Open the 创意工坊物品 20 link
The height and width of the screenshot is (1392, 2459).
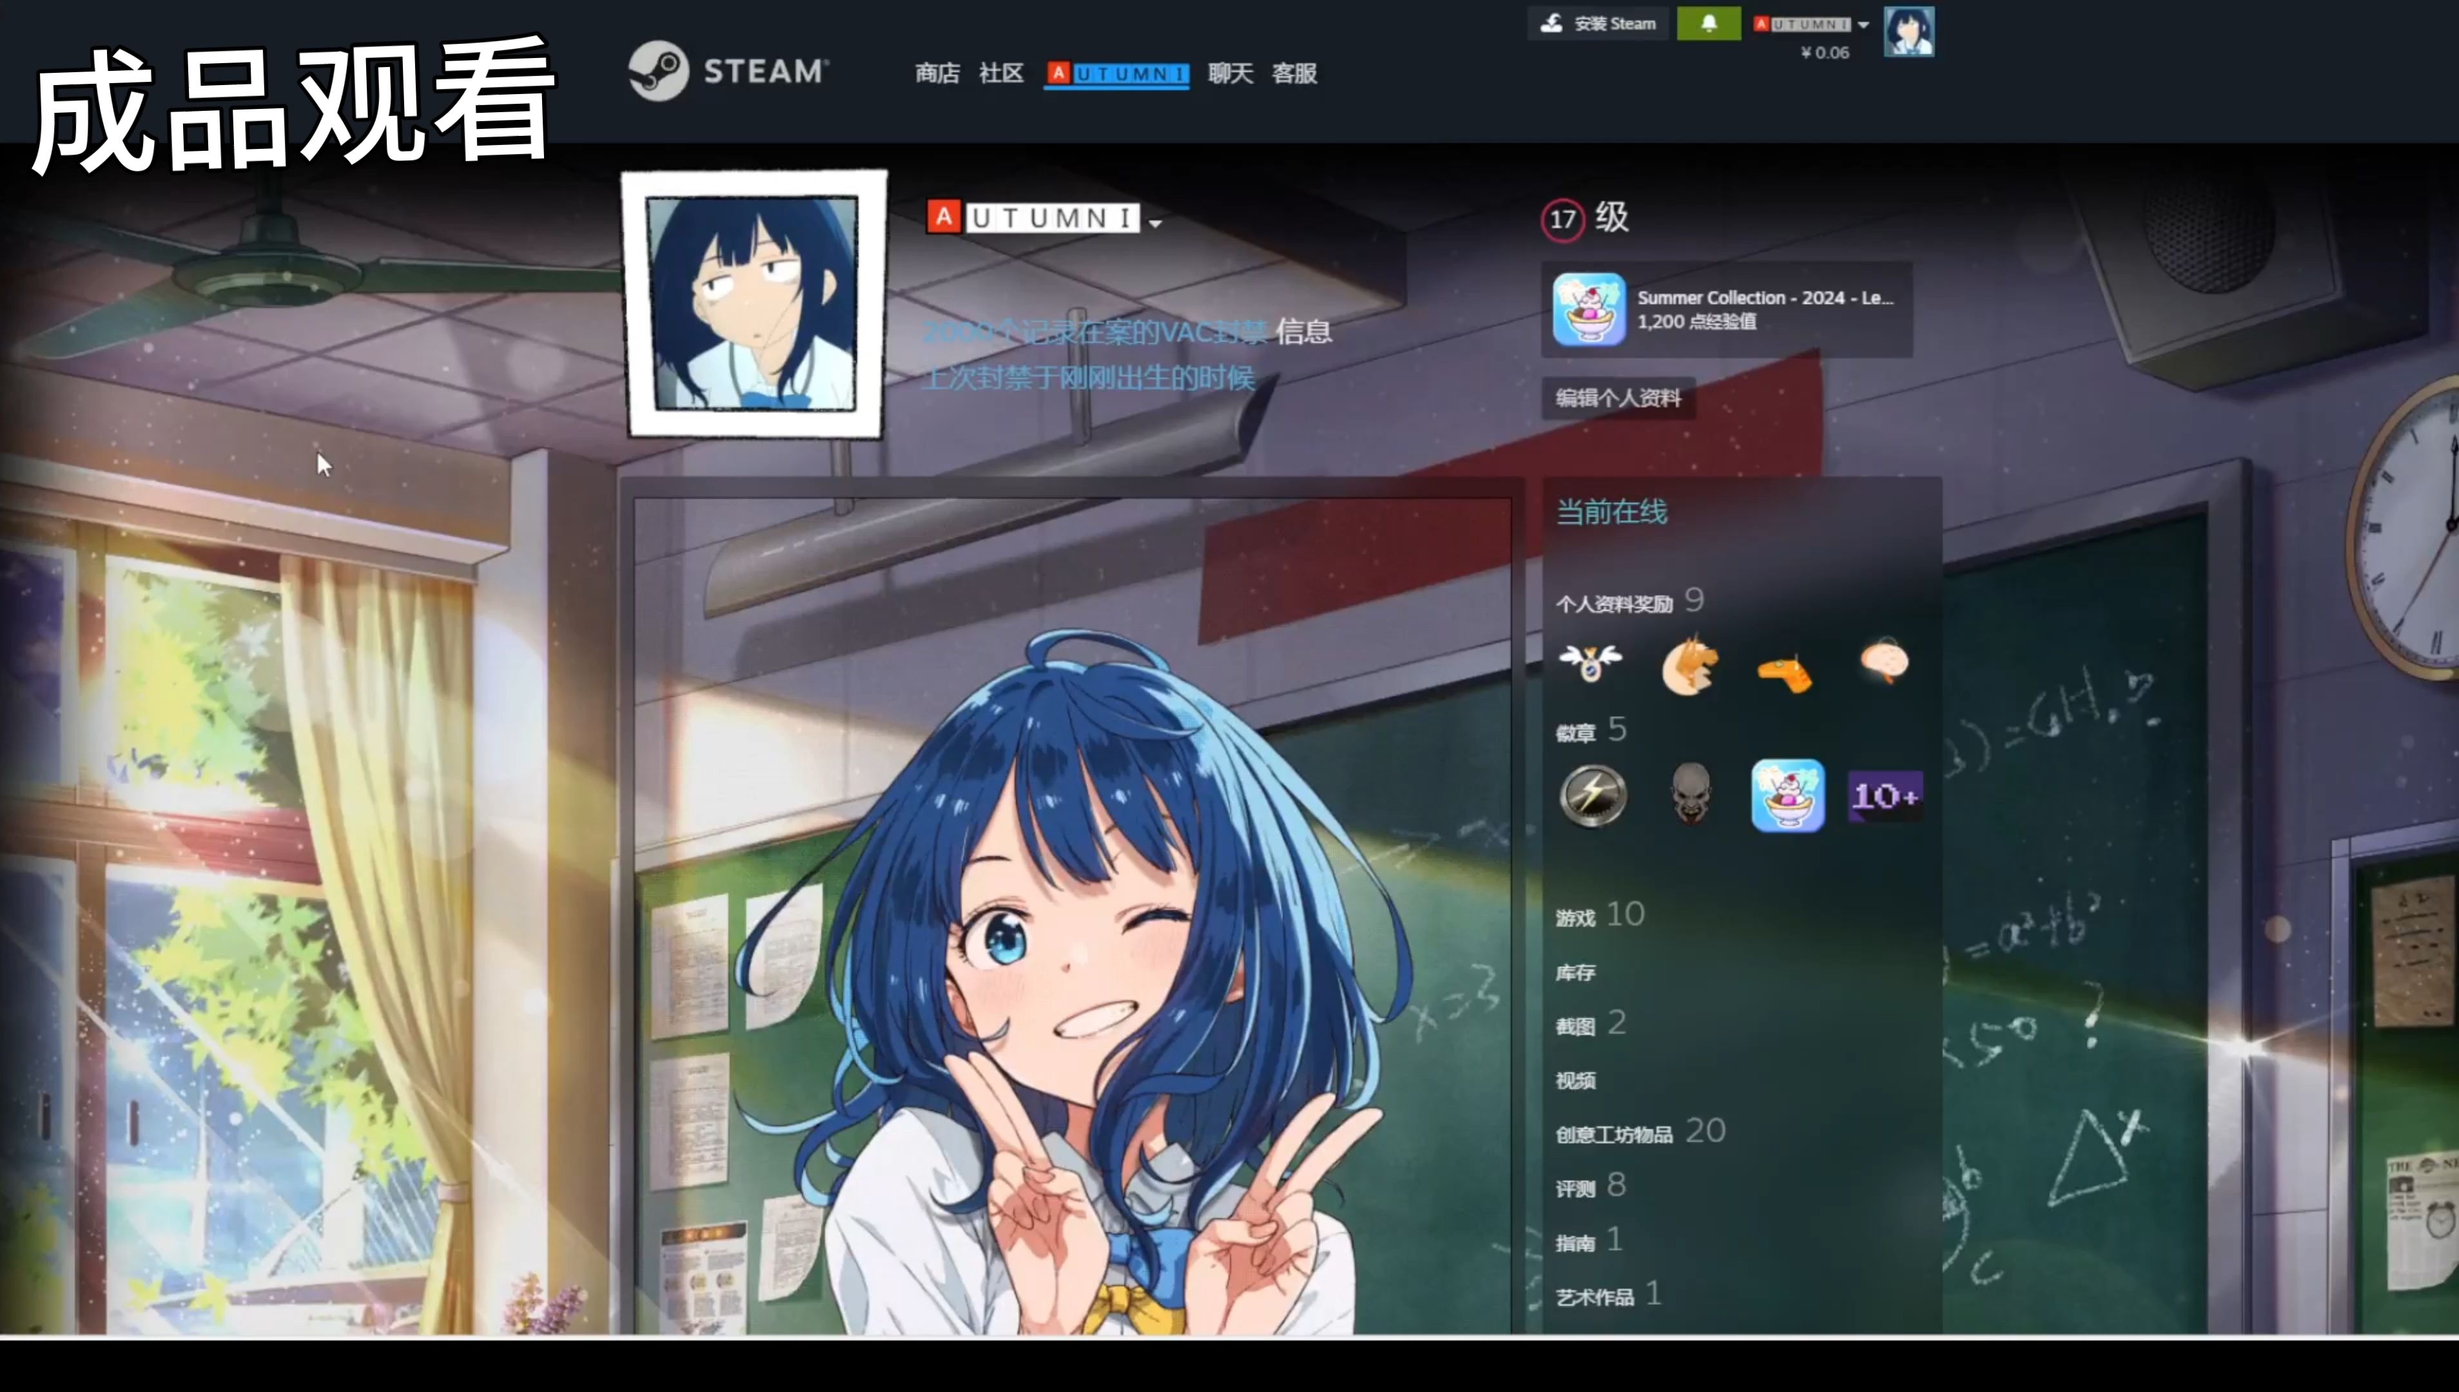pyautogui.click(x=1640, y=1132)
